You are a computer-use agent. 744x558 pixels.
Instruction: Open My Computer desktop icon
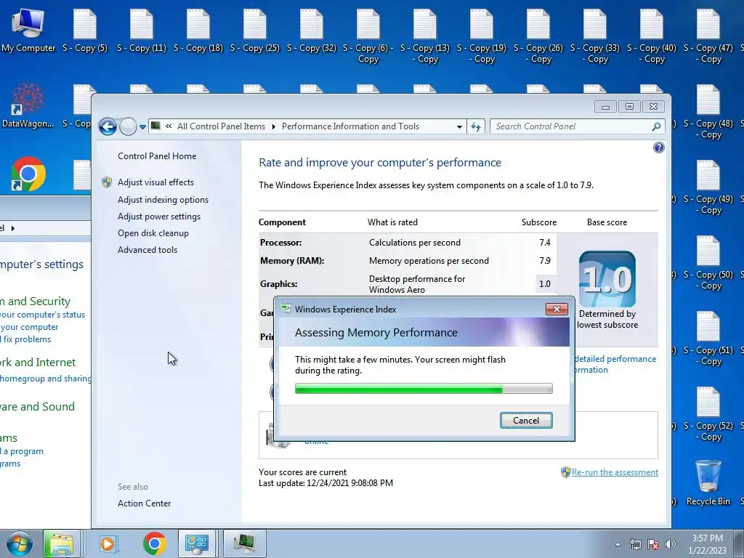click(x=28, y=29)
